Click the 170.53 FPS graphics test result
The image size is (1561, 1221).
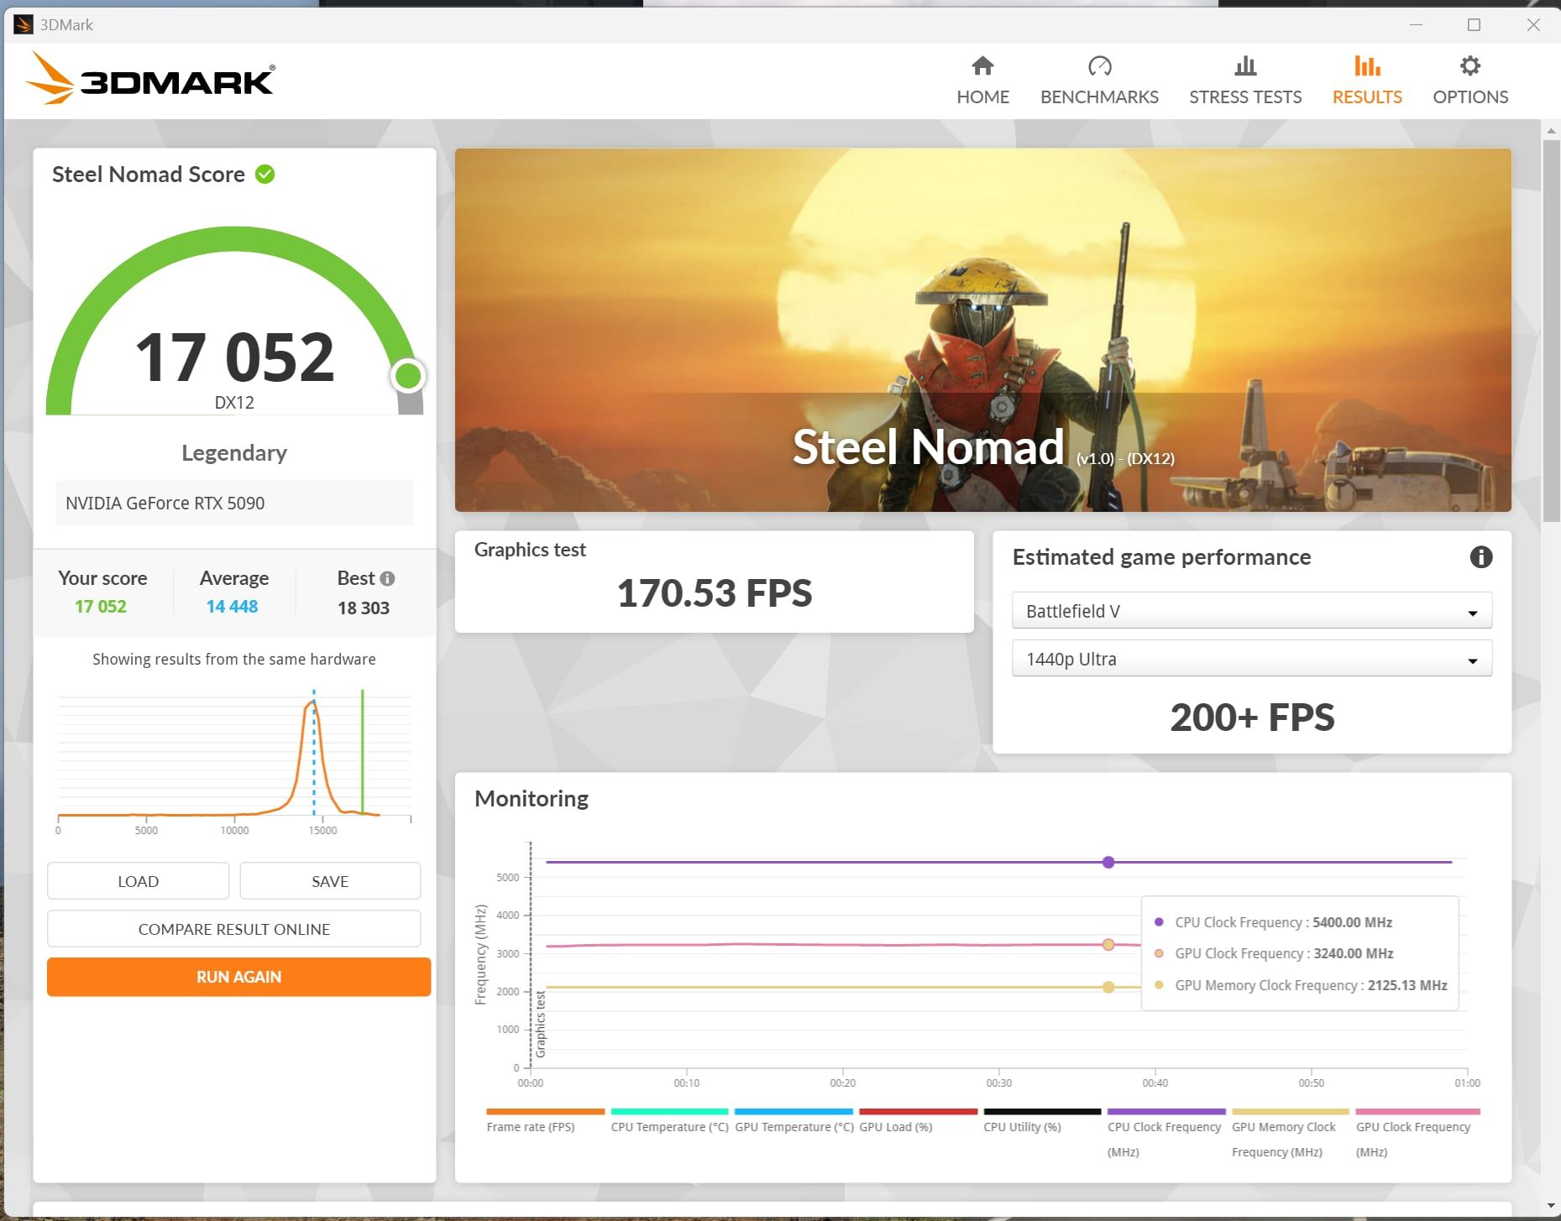tap(715, 593)
